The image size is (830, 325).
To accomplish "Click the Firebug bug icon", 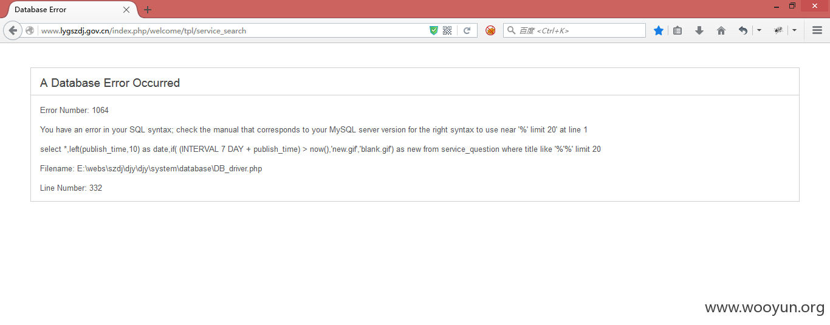I will [x=778, y=30].
